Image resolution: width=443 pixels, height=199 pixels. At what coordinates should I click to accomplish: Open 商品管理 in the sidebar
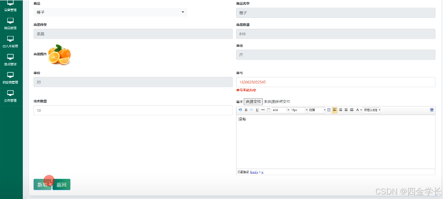(10, 24)
